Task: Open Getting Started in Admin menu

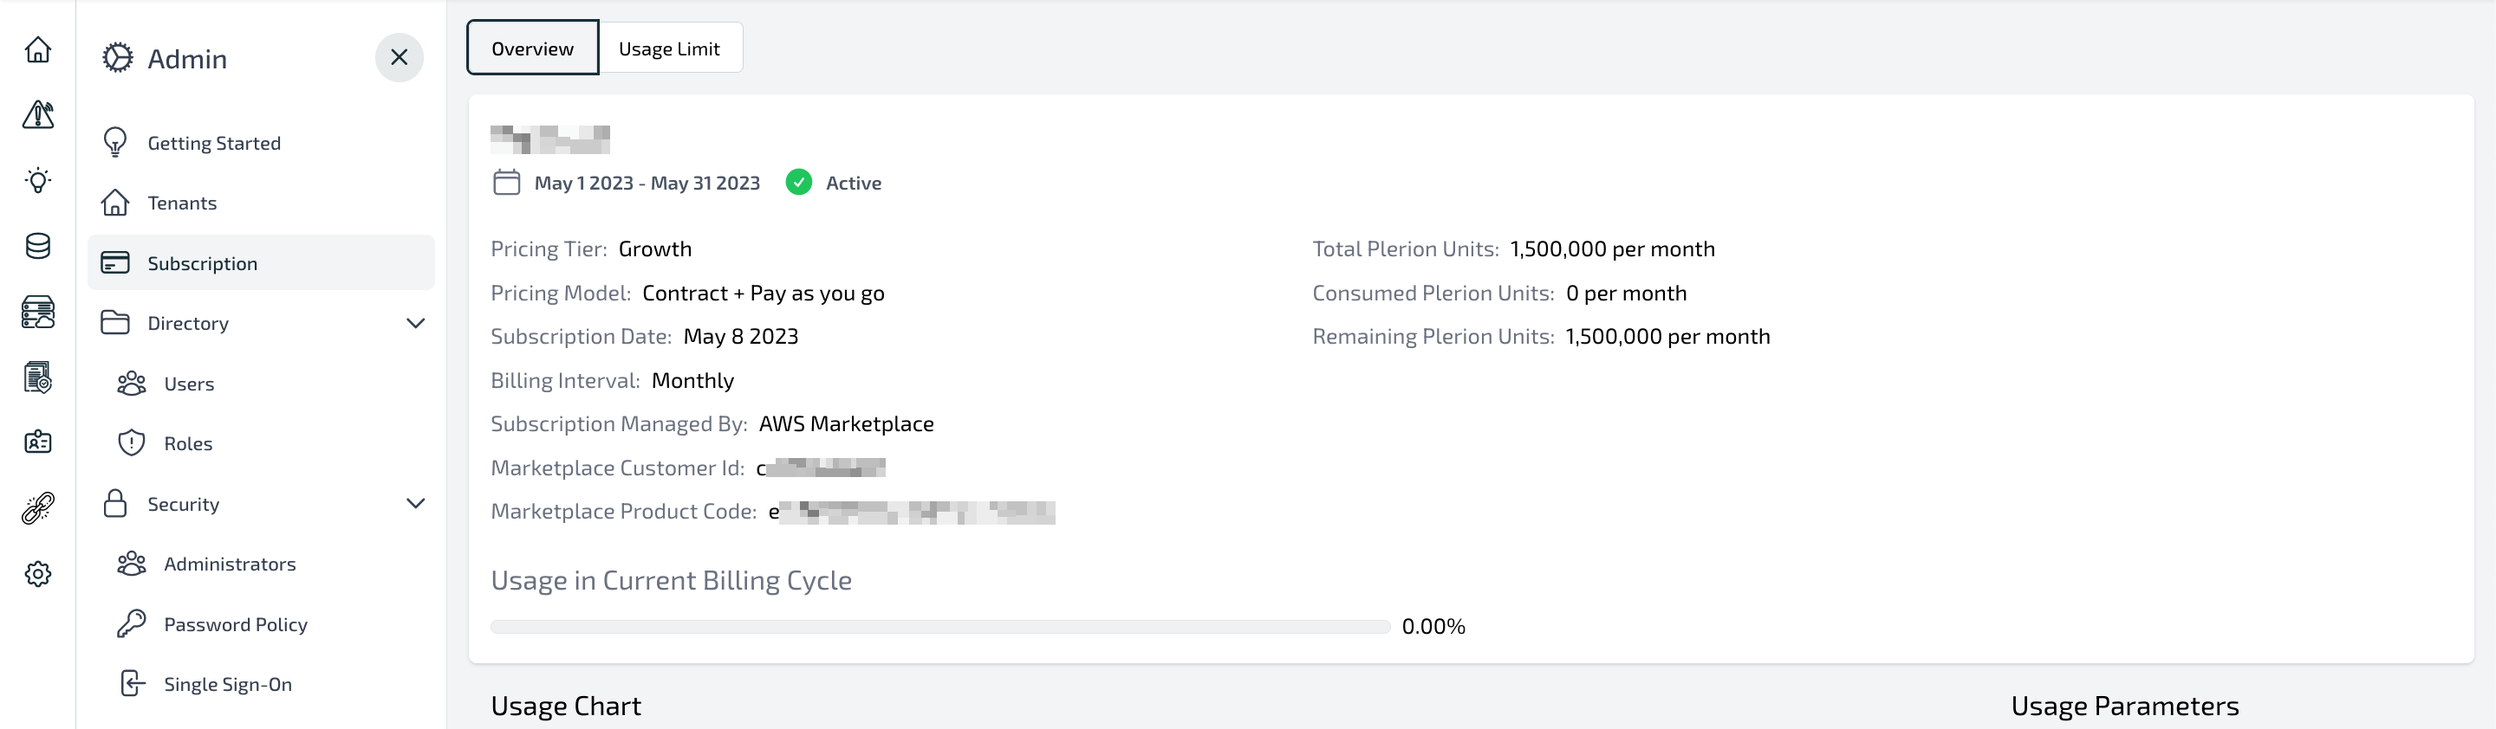Action: (x=213, y=143)
